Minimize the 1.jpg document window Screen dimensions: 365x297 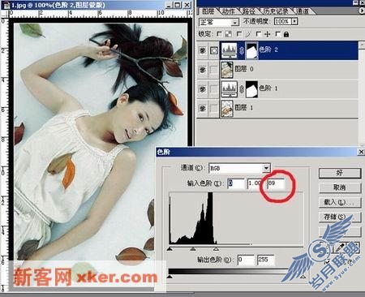169,5
